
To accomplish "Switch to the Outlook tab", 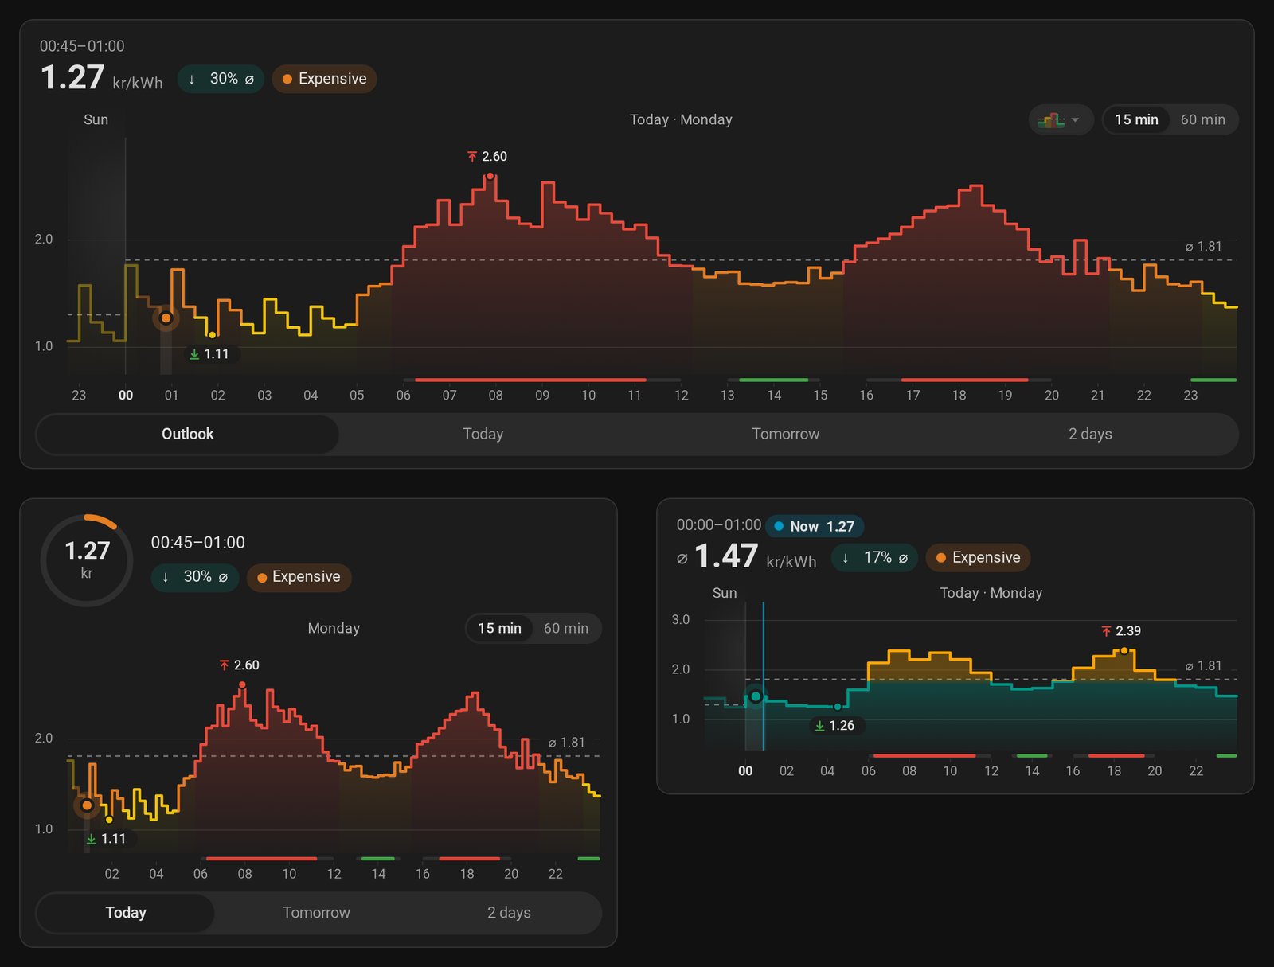I will 188,434.
